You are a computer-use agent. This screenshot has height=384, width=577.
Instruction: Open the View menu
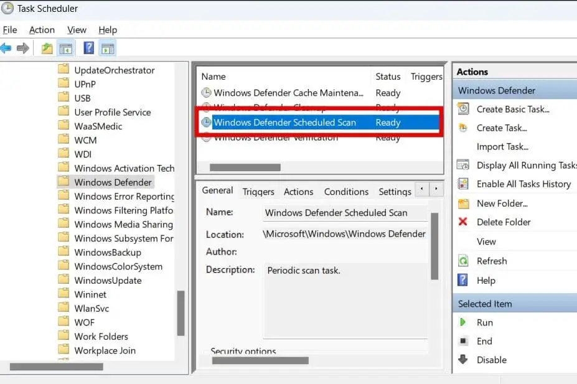[77, 30]
